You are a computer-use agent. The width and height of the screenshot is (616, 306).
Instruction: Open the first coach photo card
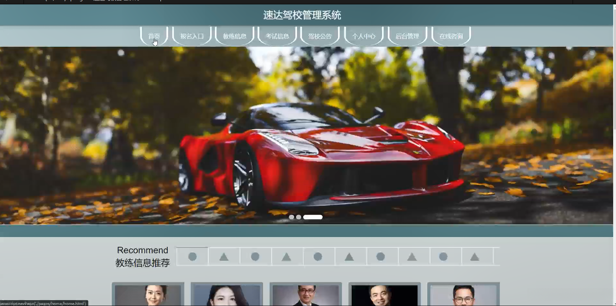click(x=148, y=294)
